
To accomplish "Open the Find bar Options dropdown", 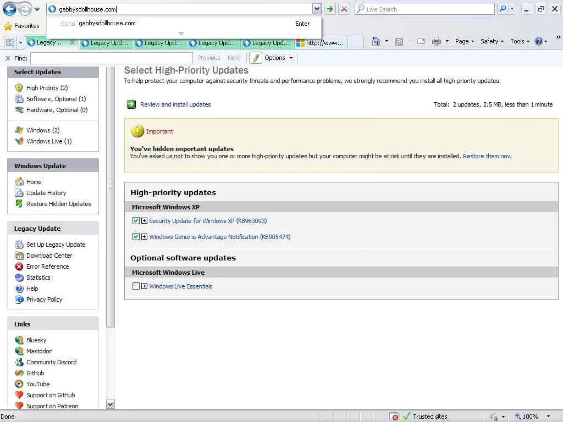I will click(x=279, y=58).
